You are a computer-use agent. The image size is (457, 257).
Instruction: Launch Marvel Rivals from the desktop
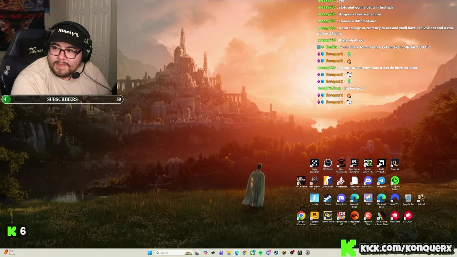(328, 217)
